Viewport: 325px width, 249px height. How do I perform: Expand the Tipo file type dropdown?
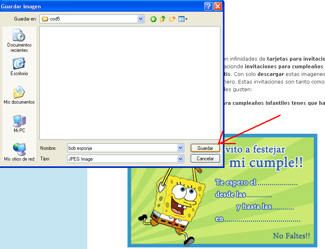[180, 159]
